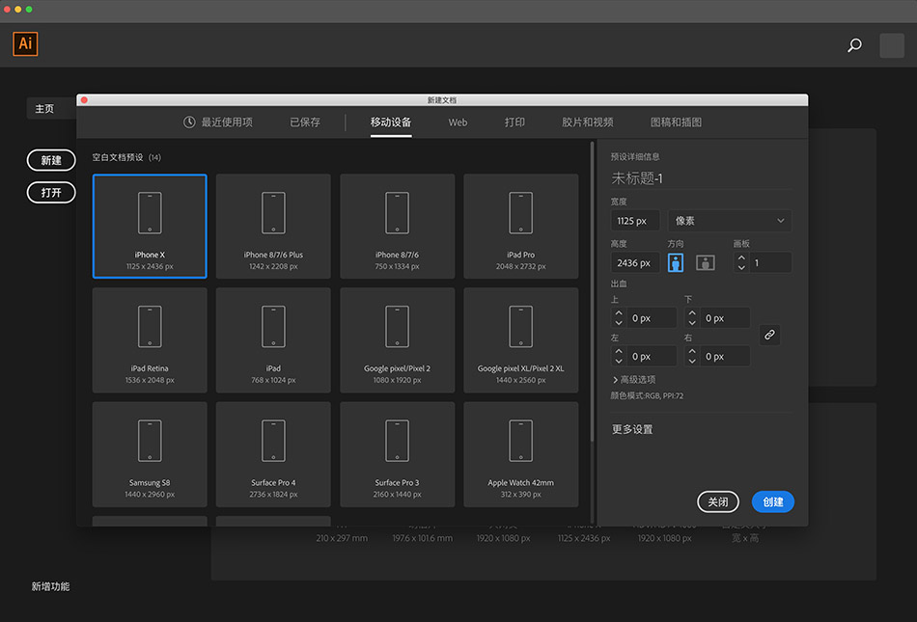Click the 新建 button on home screen
Screen dimensions: 917x622
click(x=51, y=160)
